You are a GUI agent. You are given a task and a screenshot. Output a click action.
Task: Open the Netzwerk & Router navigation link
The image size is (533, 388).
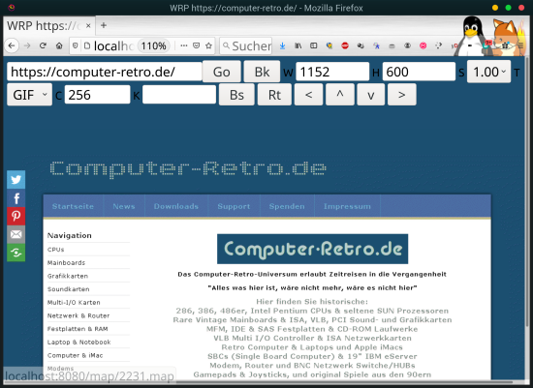point(78,315)
